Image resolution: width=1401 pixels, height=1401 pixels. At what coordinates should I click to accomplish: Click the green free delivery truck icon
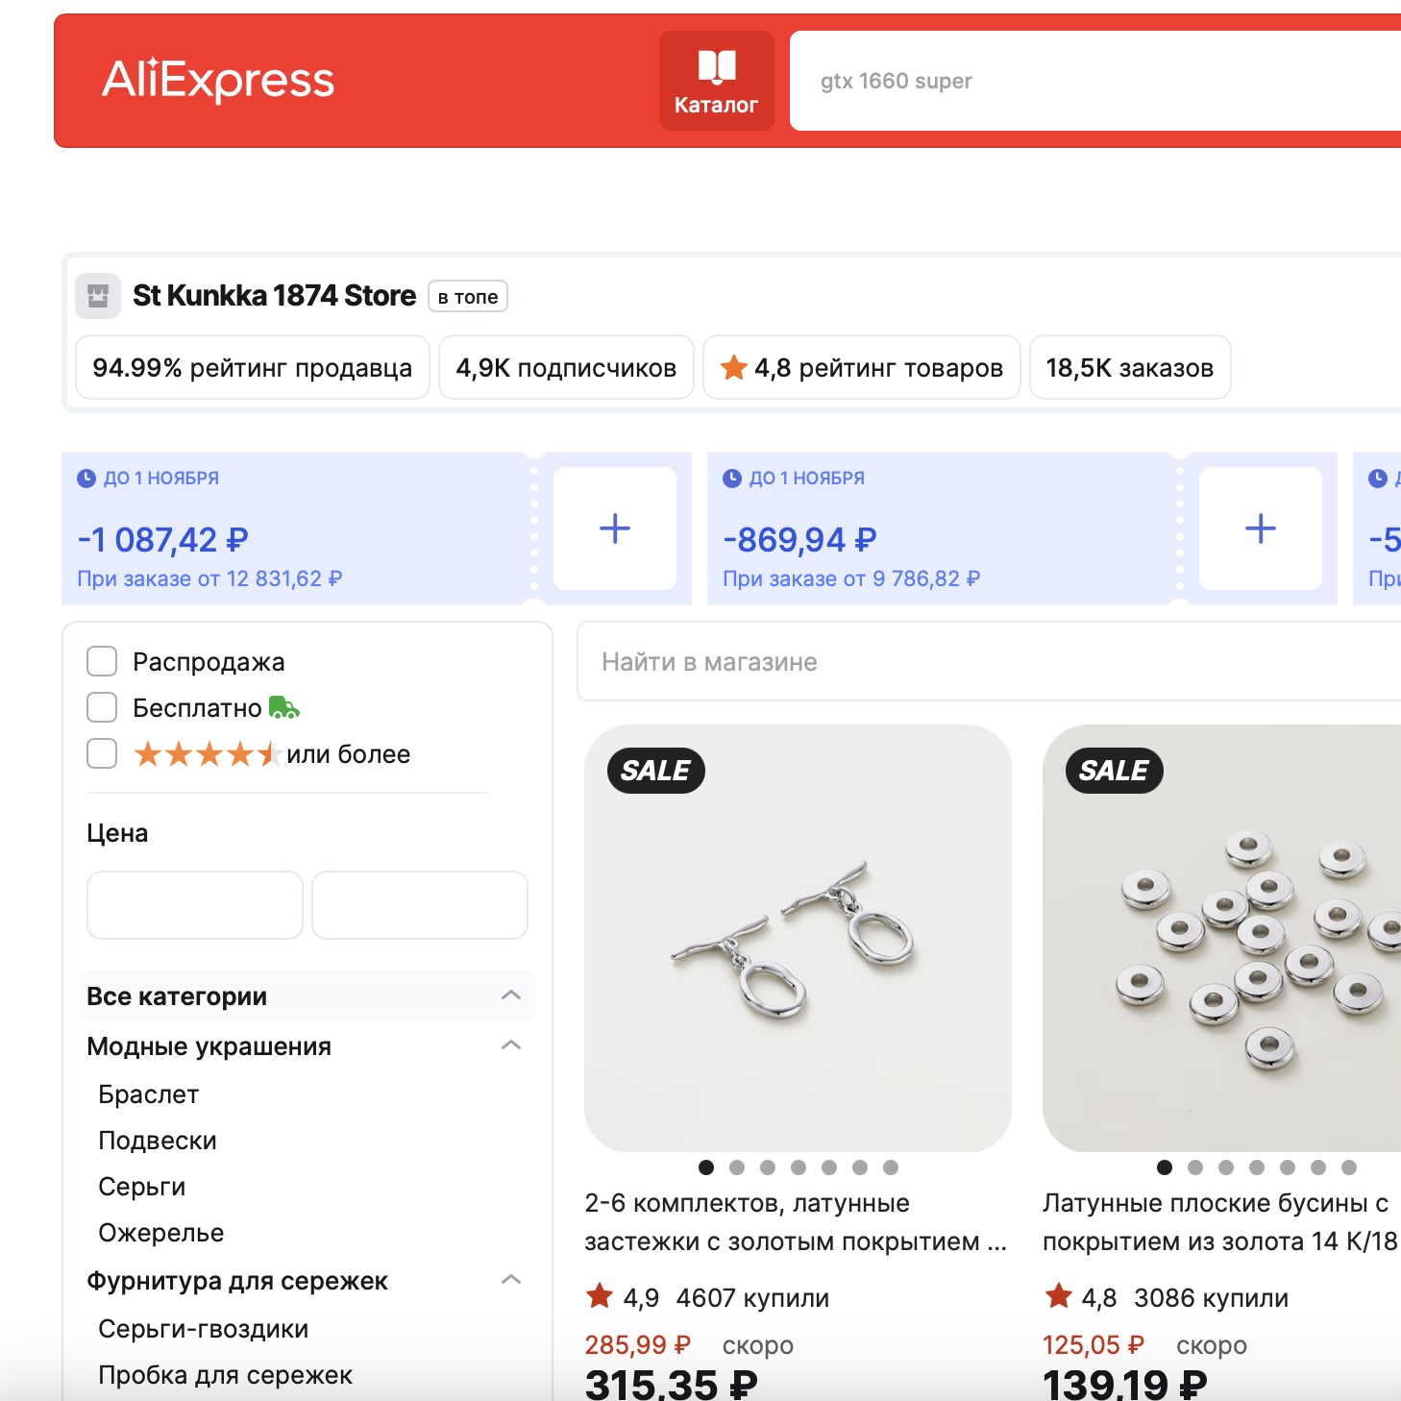(283, 708)
